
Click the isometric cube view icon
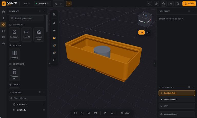82,113
